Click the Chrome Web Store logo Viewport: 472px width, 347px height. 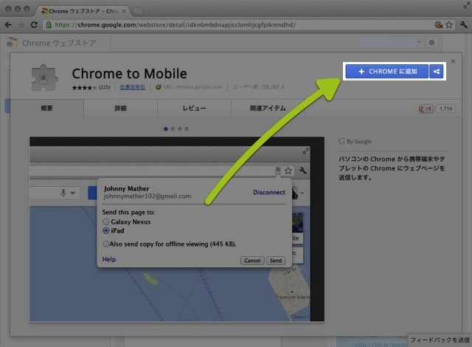pos(12,43)
